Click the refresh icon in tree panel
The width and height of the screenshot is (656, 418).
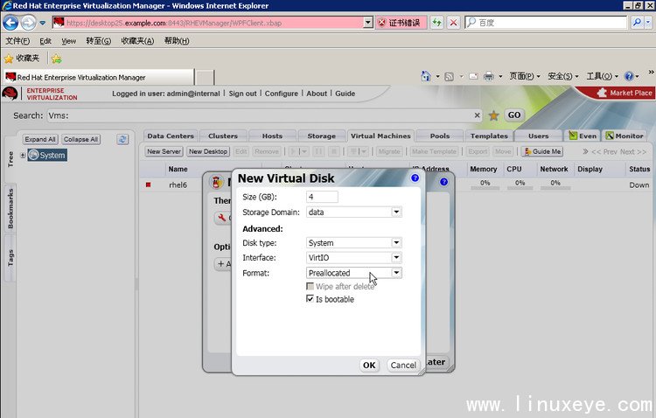[122, 139]
